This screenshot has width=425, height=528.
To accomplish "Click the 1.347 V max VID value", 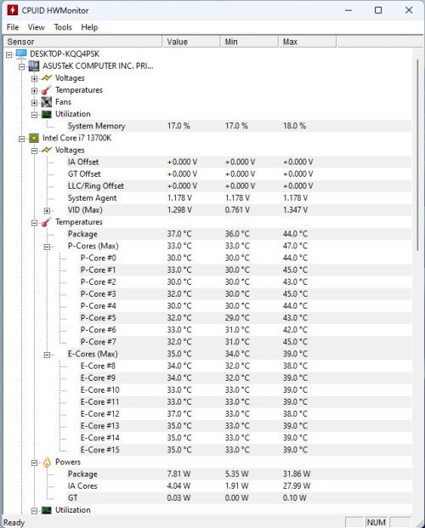I will (x=295, y=210).
